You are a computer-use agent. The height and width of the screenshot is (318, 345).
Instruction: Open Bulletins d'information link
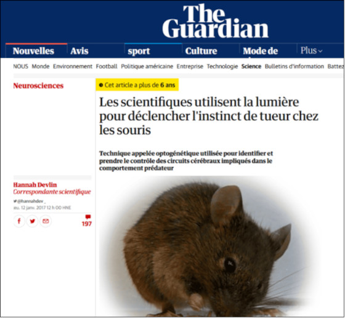294,66
